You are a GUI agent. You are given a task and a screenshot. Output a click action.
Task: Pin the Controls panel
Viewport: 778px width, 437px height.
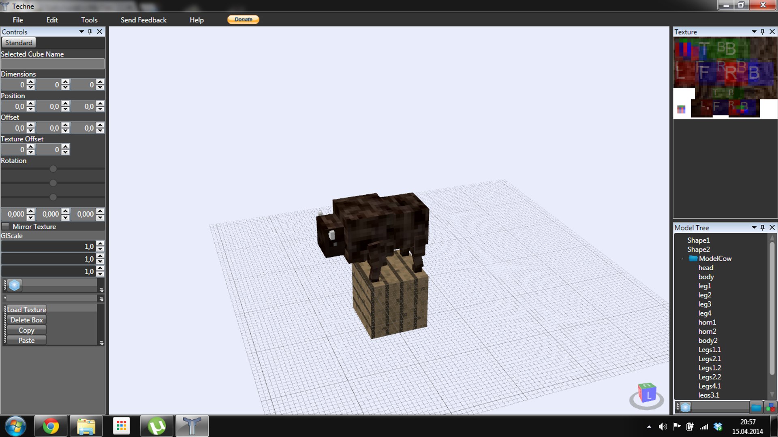tap(90, 32)
